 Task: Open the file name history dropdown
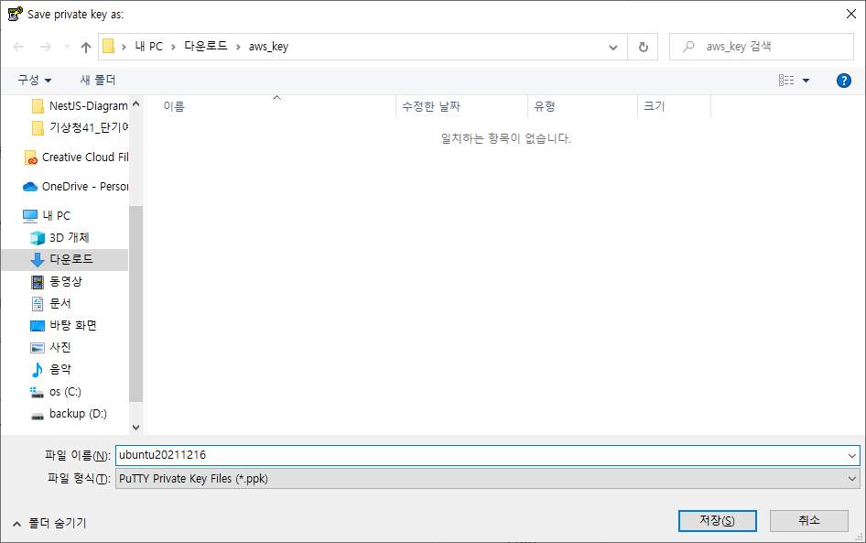tap(851, 455)
